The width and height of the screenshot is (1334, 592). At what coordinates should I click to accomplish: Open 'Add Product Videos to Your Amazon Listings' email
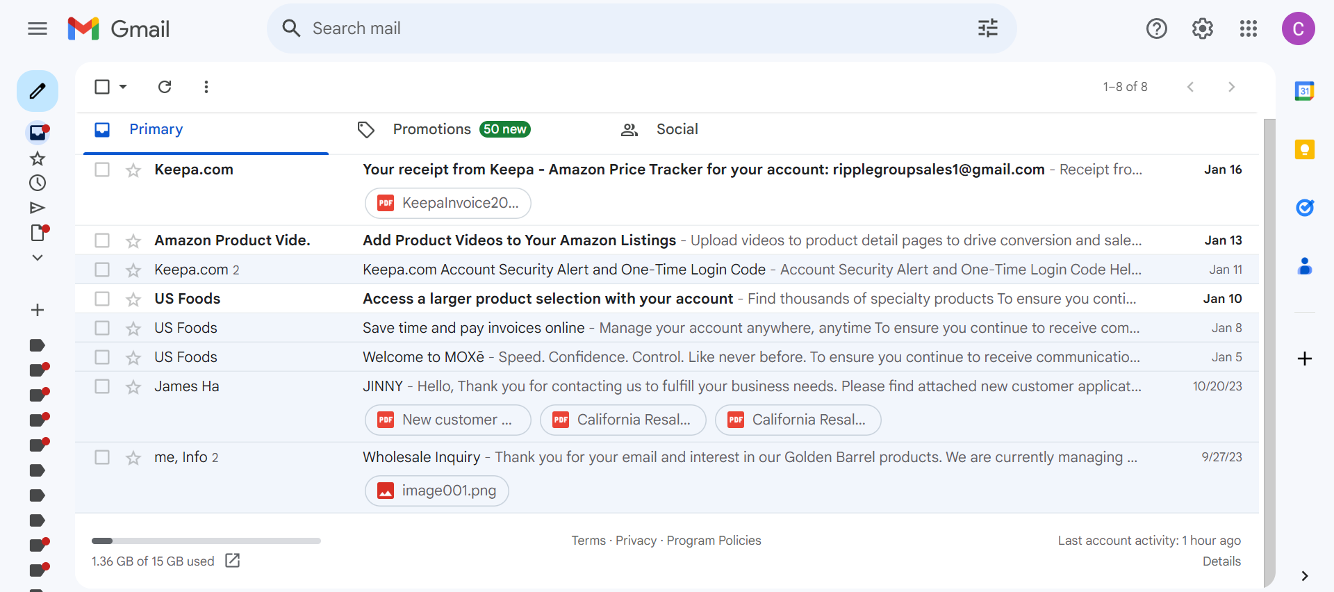667,240
